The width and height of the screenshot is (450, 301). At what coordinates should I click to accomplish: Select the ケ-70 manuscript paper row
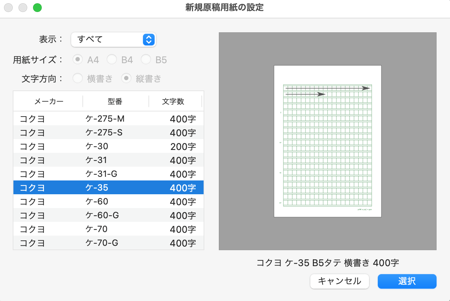pos(108,229)
